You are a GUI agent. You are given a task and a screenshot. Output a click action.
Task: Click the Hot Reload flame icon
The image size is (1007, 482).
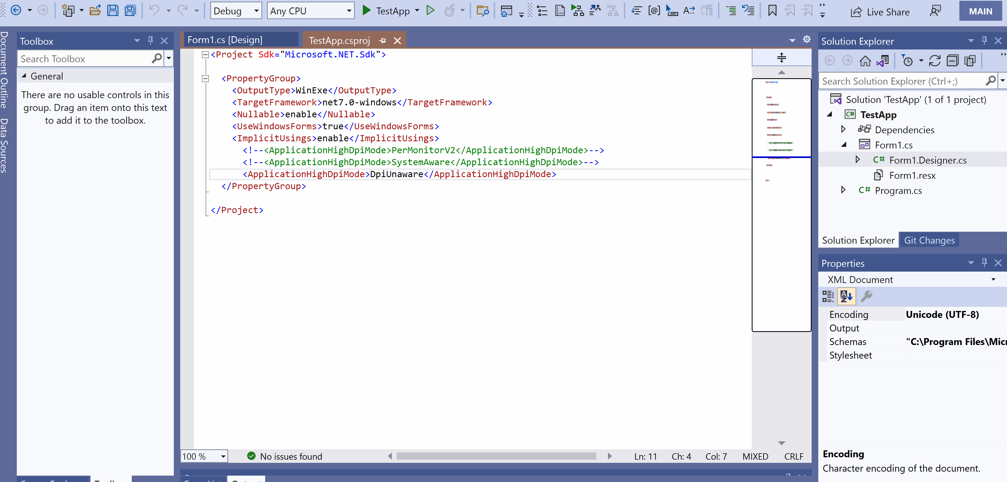click(x=450, y=11)
